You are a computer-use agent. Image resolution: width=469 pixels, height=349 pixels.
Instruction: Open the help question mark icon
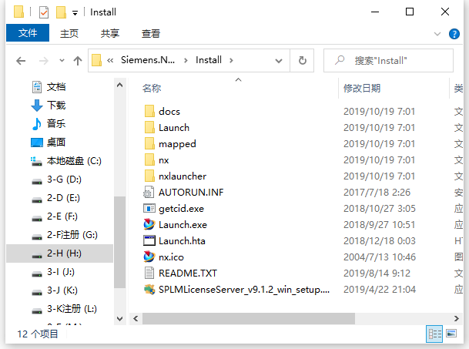pyautogui.click(x=454, y=34)
